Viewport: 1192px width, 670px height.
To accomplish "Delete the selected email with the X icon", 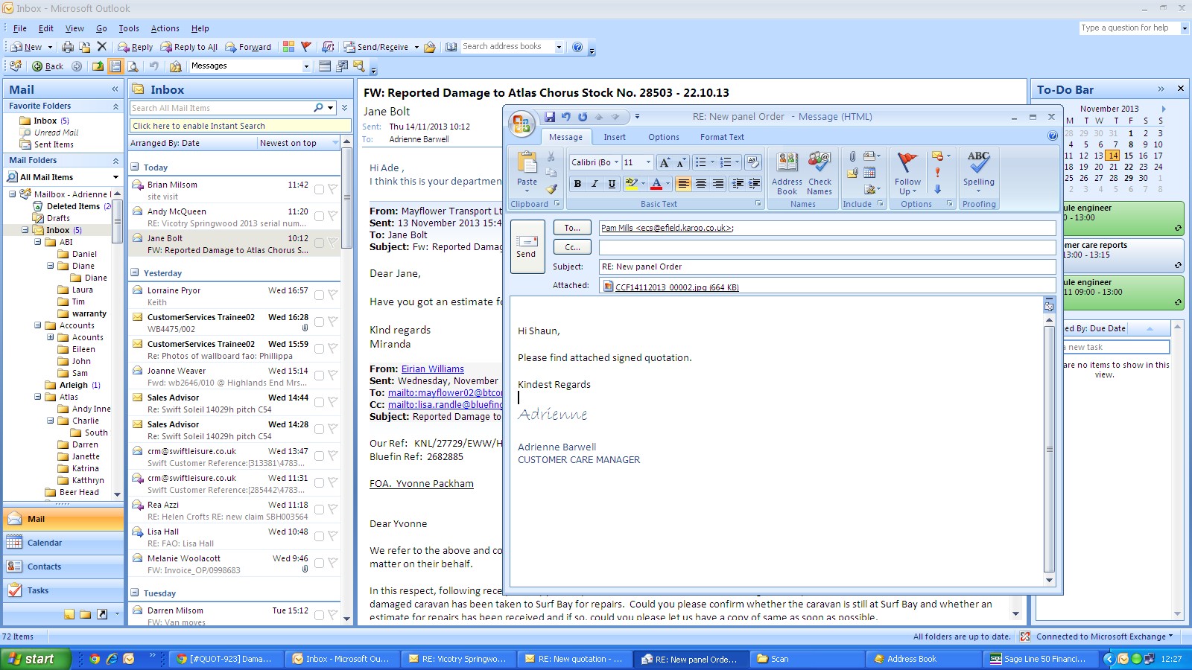I will pyautogui.click(x=102, y=47).
